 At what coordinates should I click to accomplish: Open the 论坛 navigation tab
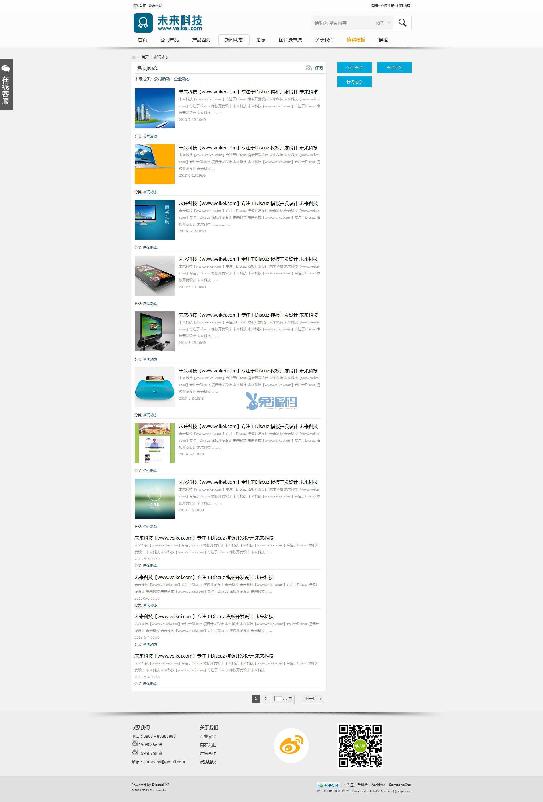click(x=260, y=40)
